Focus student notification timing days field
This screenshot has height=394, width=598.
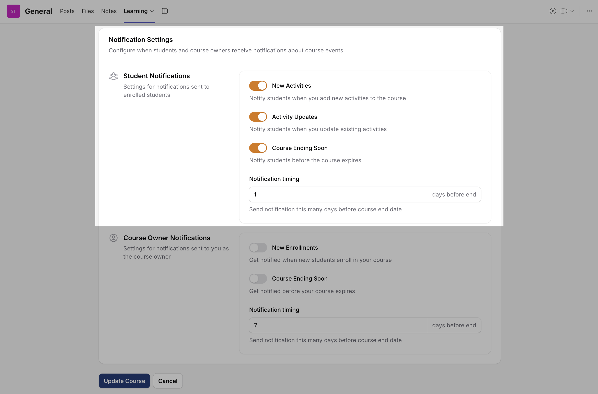tap(338, 194)
